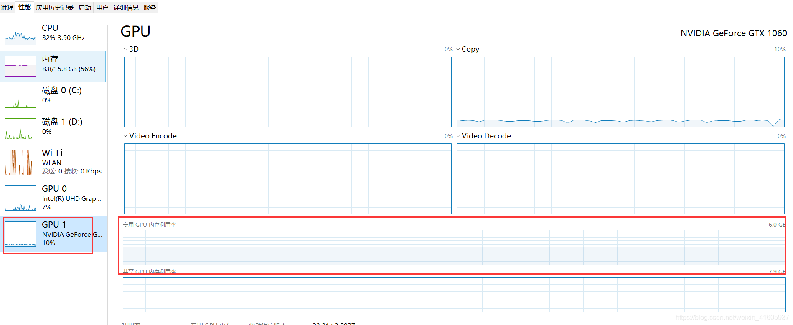This screenshot has height=325, width=793.
Task: Switch to the 详细信息 tab
Action: (x=126, y=7)
